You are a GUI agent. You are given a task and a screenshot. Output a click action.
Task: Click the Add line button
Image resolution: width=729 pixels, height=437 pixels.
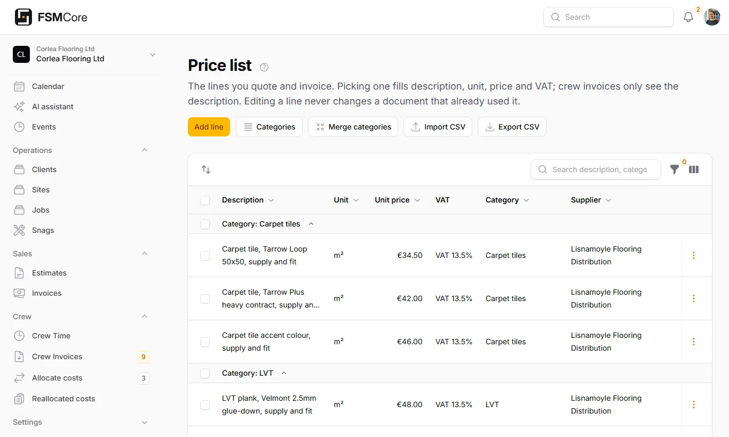(x=209, y=127)
